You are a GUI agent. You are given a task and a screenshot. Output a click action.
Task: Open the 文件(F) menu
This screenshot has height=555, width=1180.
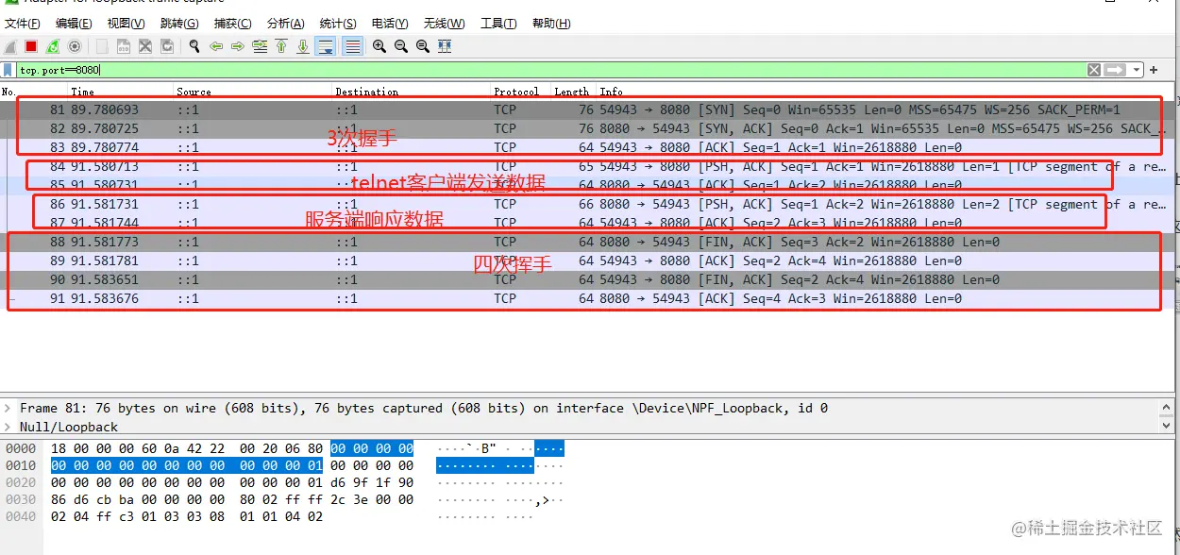click(24, 24)
